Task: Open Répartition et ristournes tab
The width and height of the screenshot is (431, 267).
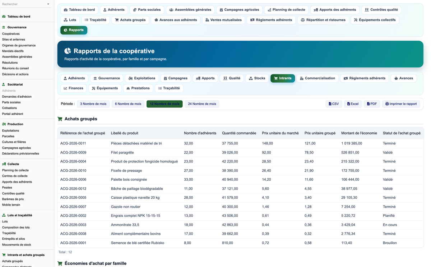Action: tap(323, 20)
